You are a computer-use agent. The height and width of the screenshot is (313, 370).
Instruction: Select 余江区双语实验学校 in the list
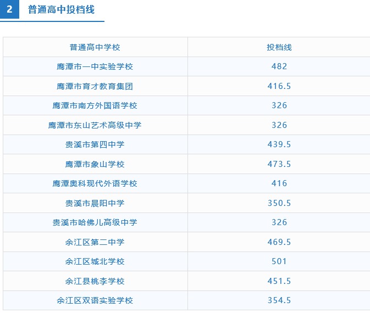pos(95,300)
